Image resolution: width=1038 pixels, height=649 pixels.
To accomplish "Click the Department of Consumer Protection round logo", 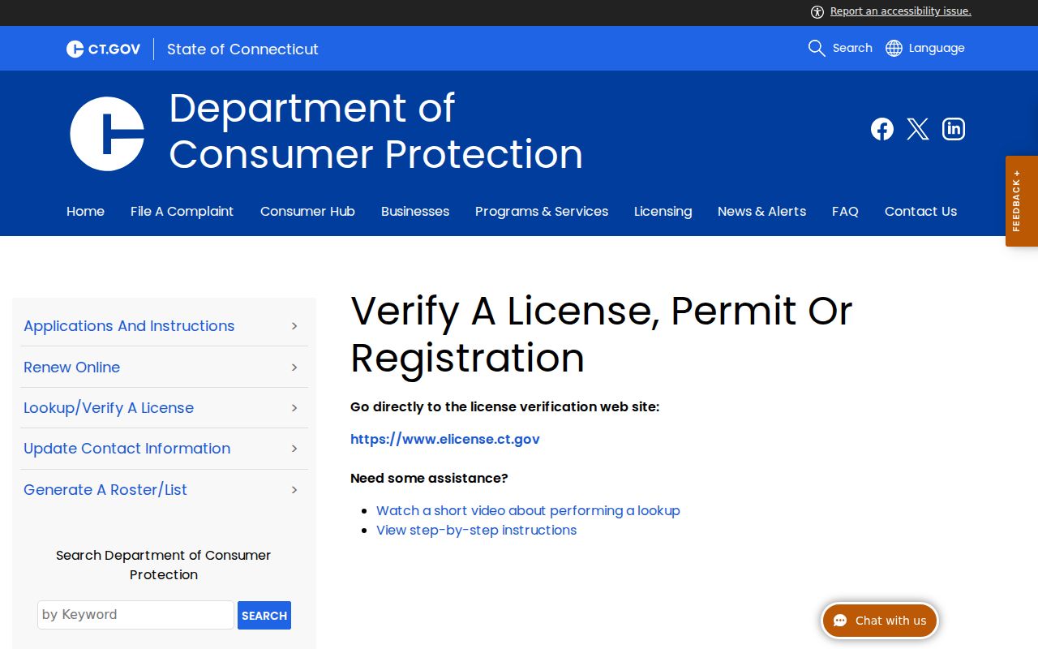I will [x=107, y=134].
